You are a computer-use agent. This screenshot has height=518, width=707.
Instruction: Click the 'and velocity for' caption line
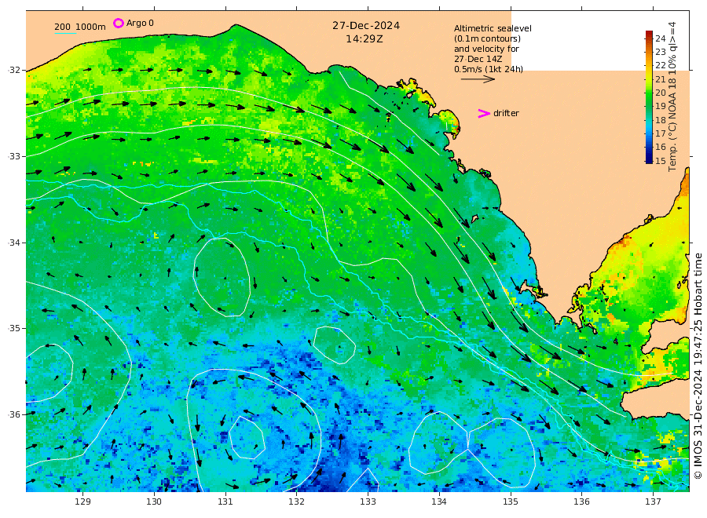coord(486,49)
